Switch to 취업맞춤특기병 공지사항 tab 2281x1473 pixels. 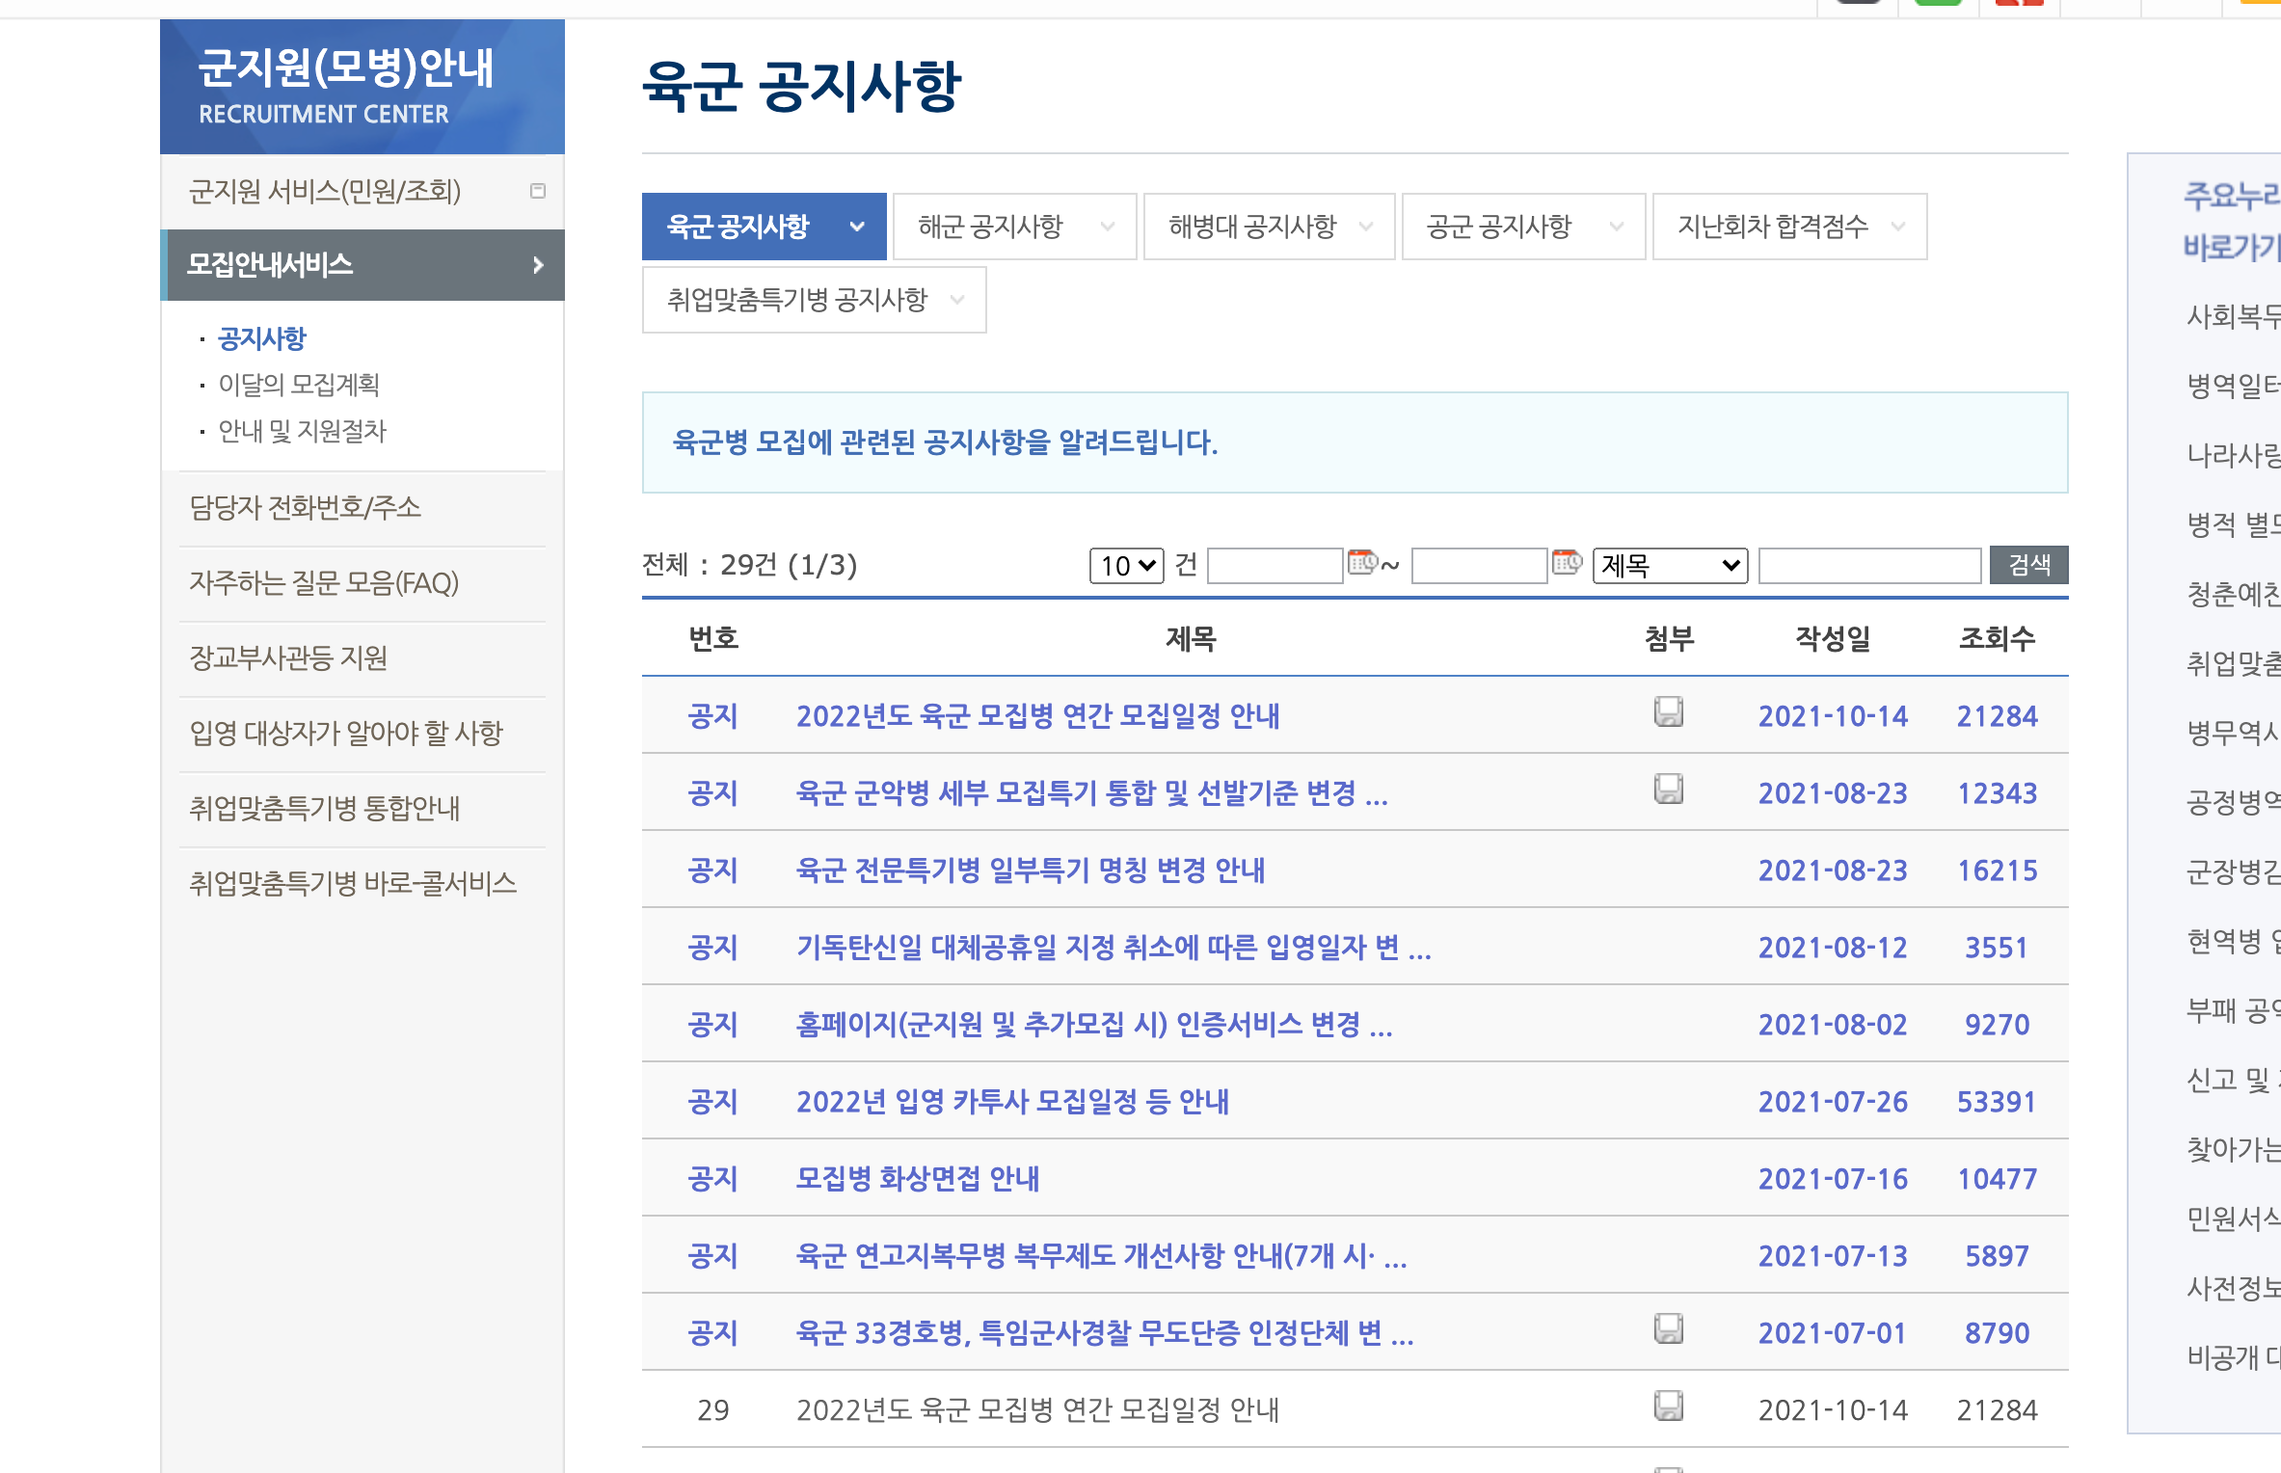pyautogui.click(x=815, y=300)
